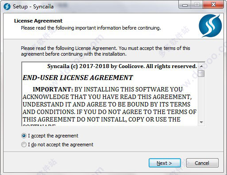Click the license text scroll up arrow
This screenshot has width=227, height=175.
click(x=201, y=66)
